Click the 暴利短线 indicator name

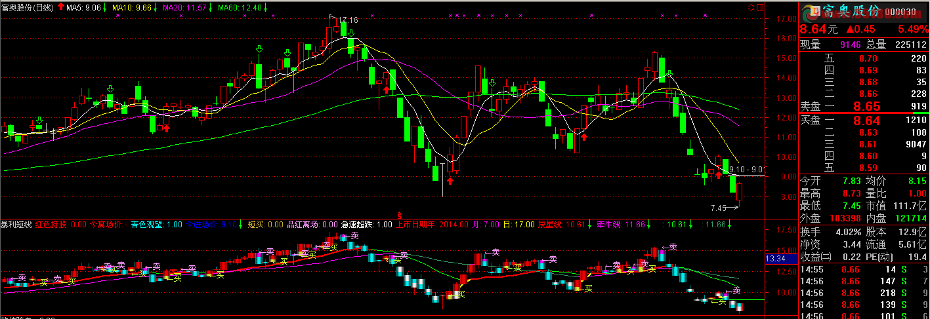coord(16,224)
